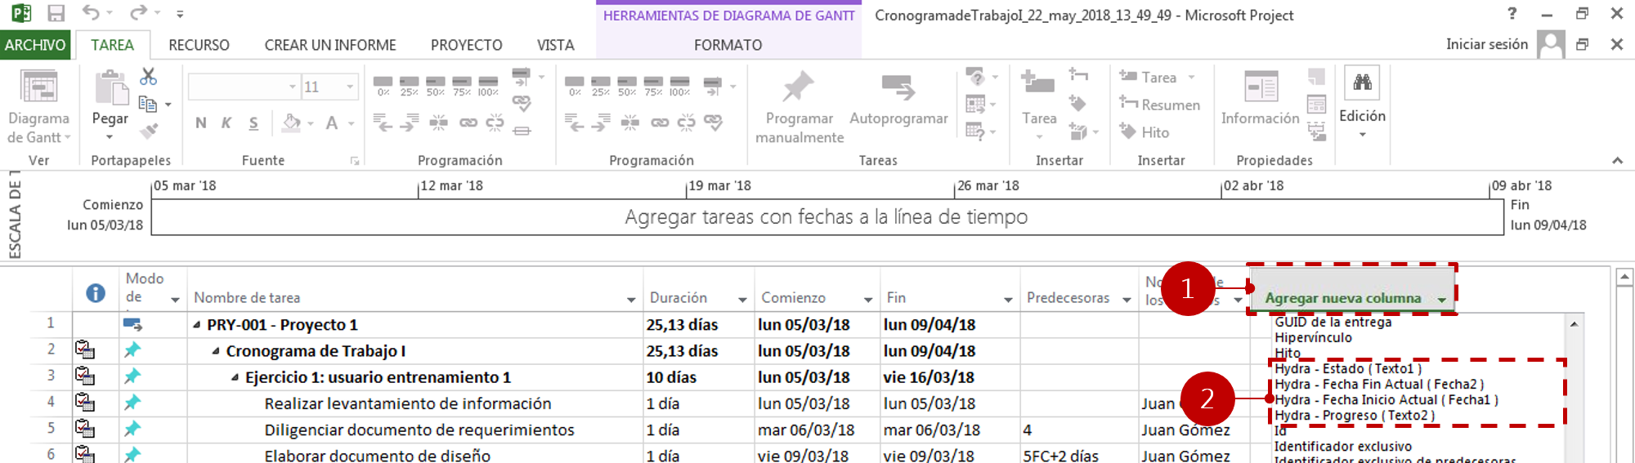
Task: Choose 'Hydra - Progreso ( Texto2 )' field
Action: pyautogui.click(x=1355, y=415)
